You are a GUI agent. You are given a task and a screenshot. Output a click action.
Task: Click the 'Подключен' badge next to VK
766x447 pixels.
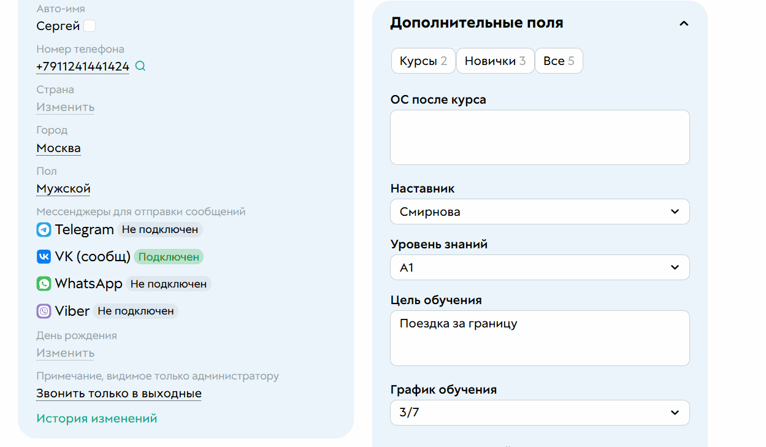pos(168,256)
